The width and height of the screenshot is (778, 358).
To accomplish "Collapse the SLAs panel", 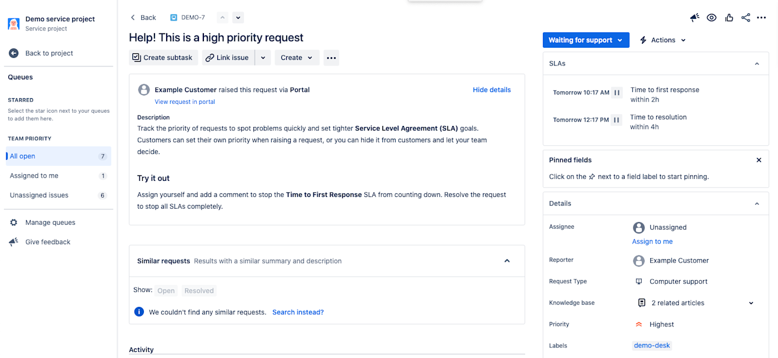I will click(x=757, y=64).
